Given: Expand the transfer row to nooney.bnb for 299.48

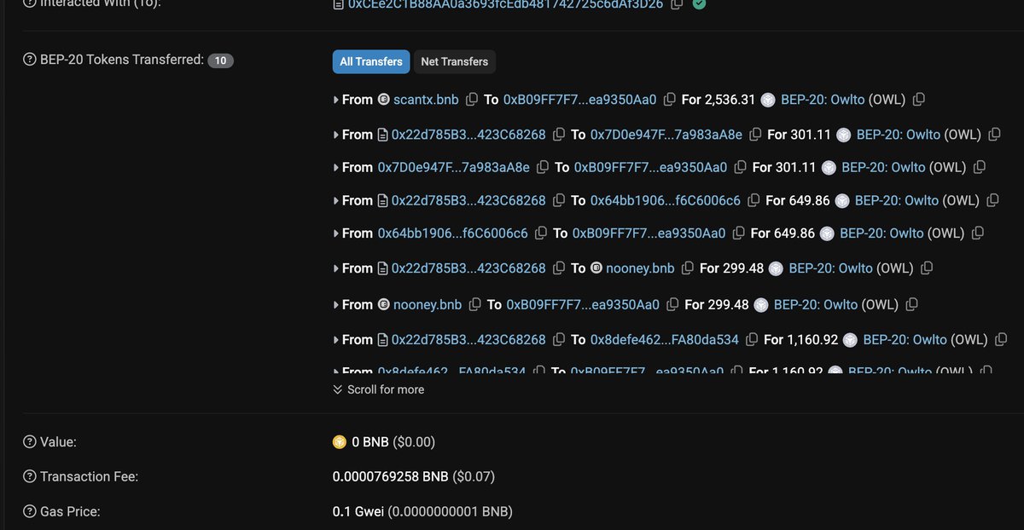Looking at the screenshot, I should [336, 268].
